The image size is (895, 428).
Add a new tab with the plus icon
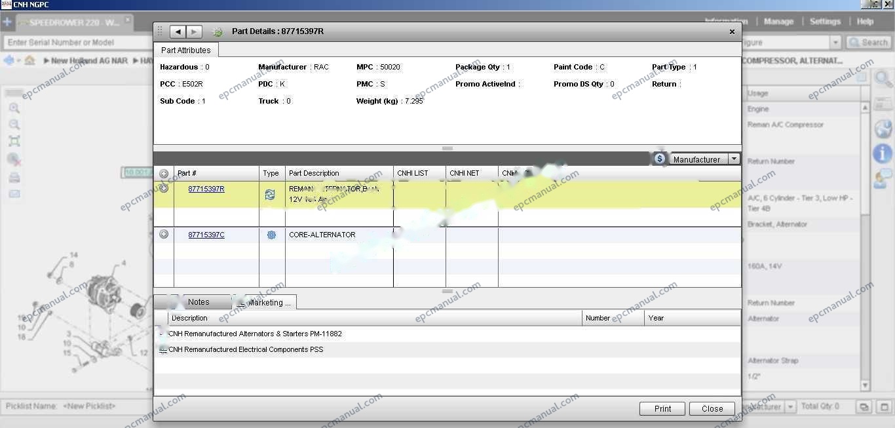(x=7, y=22)
